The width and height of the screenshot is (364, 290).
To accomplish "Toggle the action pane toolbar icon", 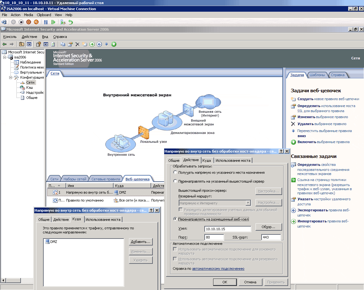I will [46, 44].
